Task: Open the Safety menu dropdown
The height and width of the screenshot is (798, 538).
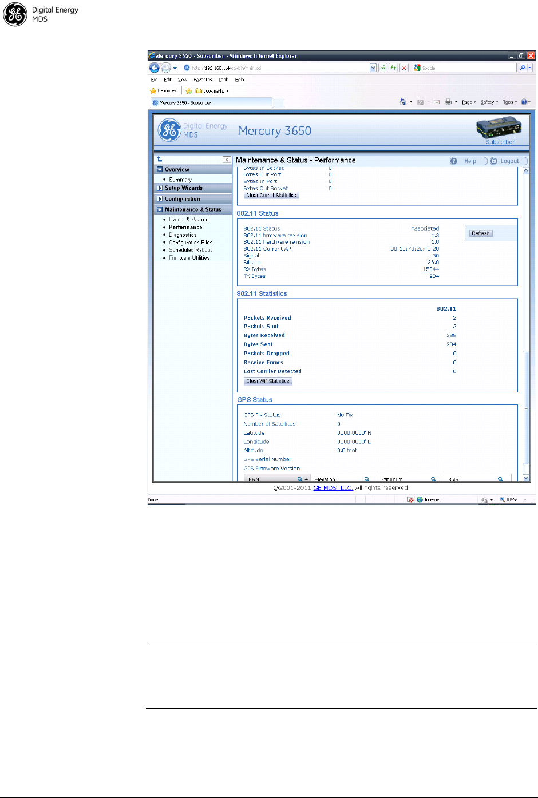Action: tap(489, 102)
